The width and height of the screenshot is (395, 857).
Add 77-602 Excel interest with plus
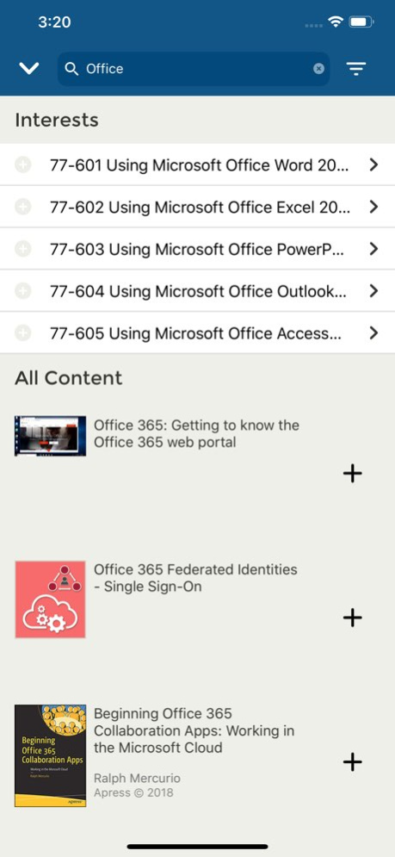tap(23, 207)
